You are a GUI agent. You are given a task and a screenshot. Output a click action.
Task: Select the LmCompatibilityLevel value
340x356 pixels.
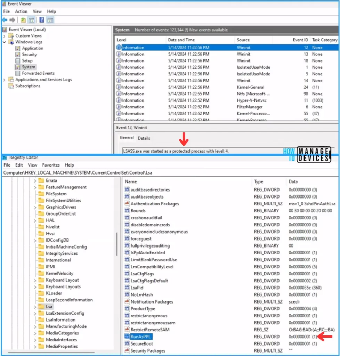[x=152, y=267]
